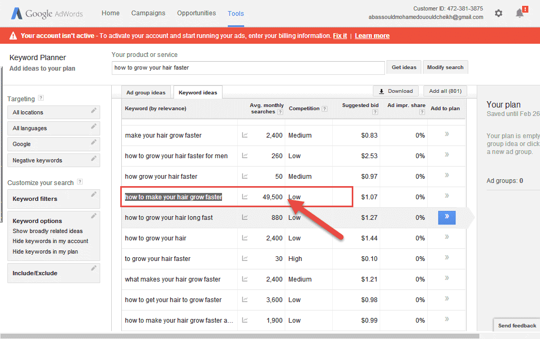The width and height of the screenshot is (540, 339).
Task: Click Hide keywords in my plan option
Action: 45,251
